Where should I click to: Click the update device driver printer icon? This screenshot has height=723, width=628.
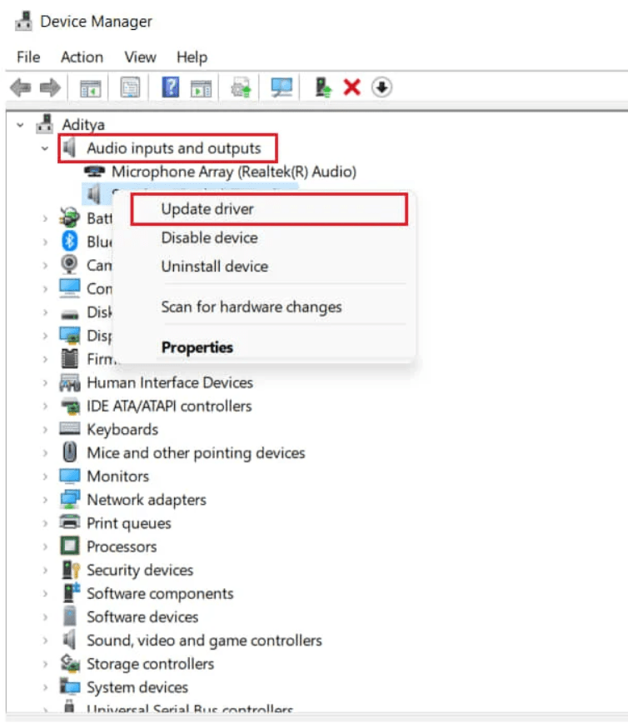tap(242, 87)
